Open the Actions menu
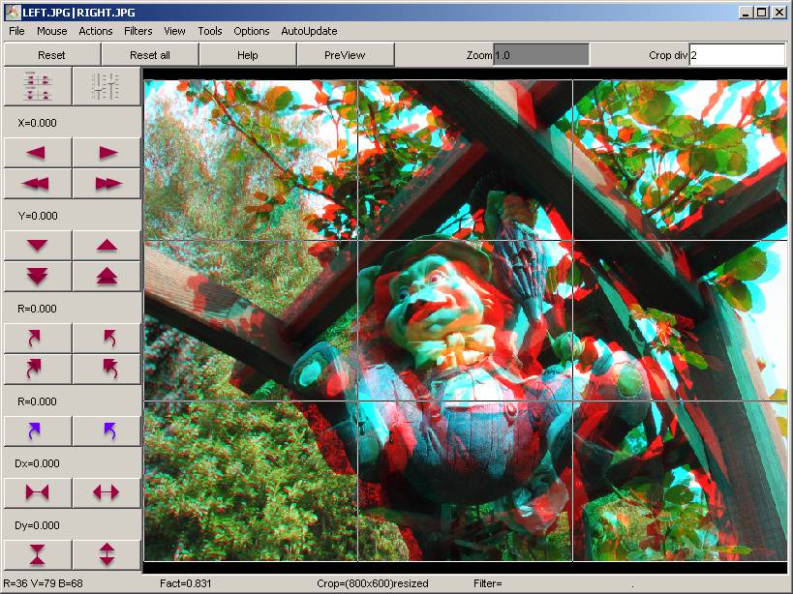Image resolution: width=793 pixels, height=594 pixels. (x=96, y=31)
